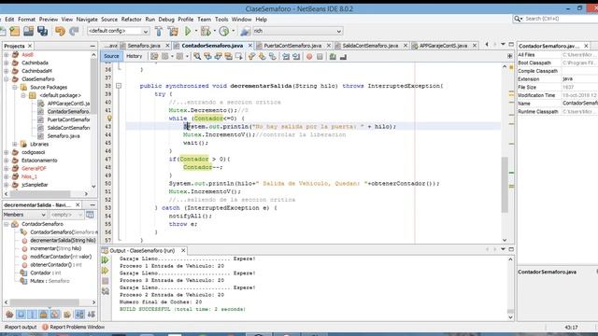Toggle Show Inner Classes filter in Navigator
Screen dimensions: 598x336
tap(55, 315)
